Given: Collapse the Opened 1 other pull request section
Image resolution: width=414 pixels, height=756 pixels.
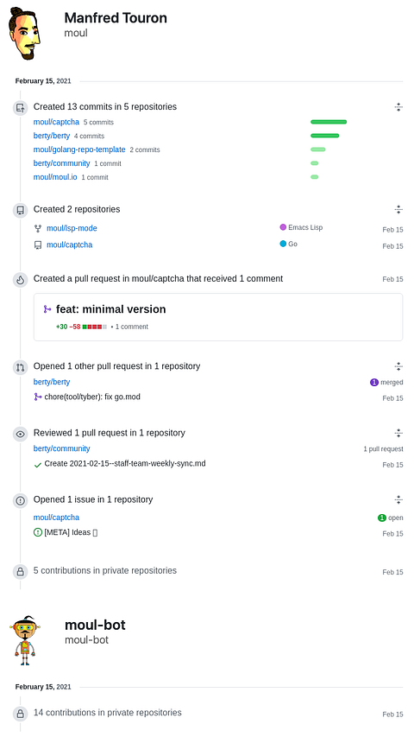Looking at the screenshot, I should point(398,366).
